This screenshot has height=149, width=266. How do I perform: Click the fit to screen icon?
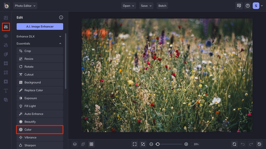pyautogui.click(x=135, y=144)
